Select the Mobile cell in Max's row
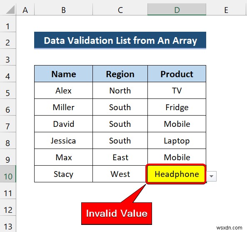 pyautogui.click(x=177, y=157)
